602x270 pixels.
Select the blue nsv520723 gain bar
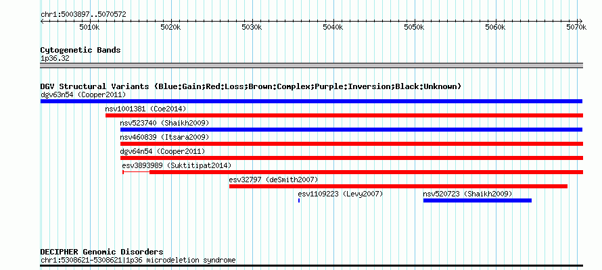coord(478,200)
